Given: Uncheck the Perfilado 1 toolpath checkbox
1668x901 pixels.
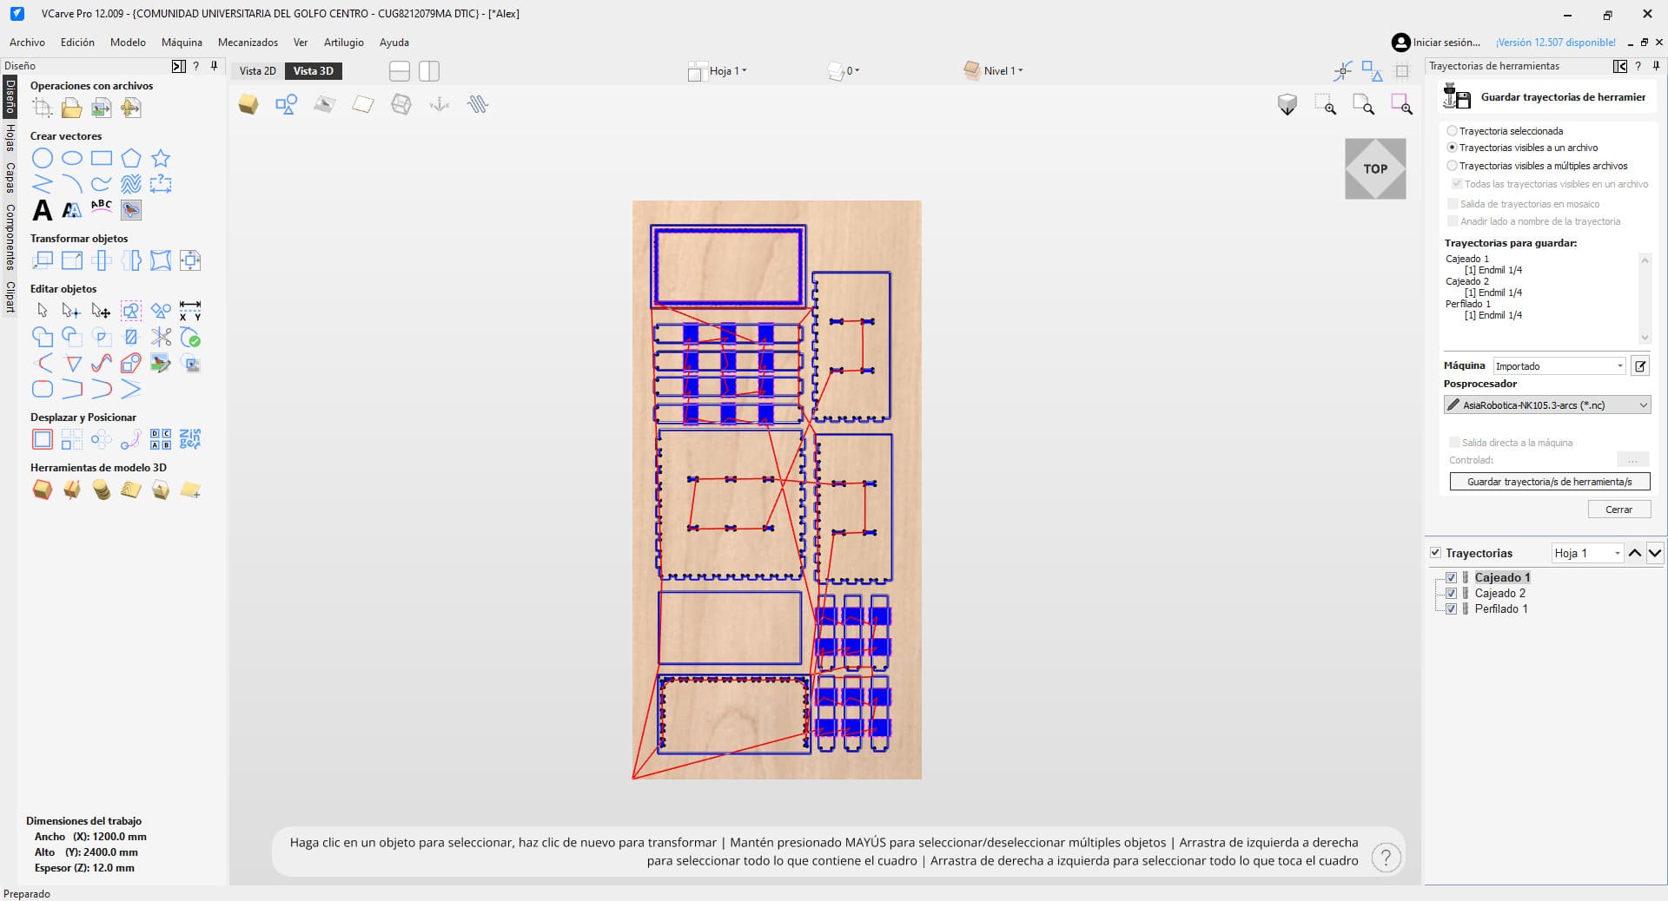Looking at the screenshot, I should tap(1451, 609).
